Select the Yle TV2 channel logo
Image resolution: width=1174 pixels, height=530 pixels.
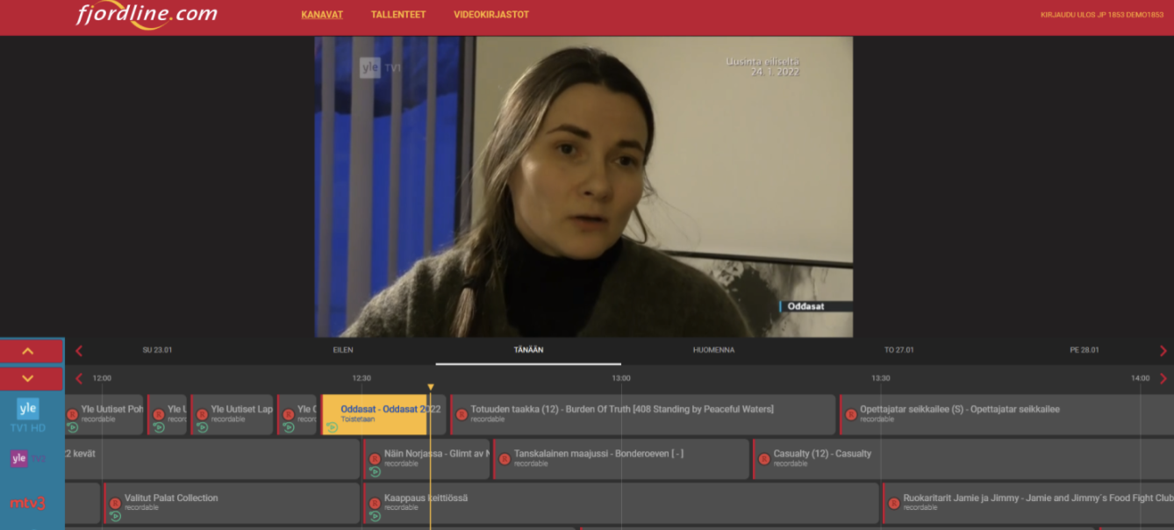pyautogui.click(x=28, y=458)
